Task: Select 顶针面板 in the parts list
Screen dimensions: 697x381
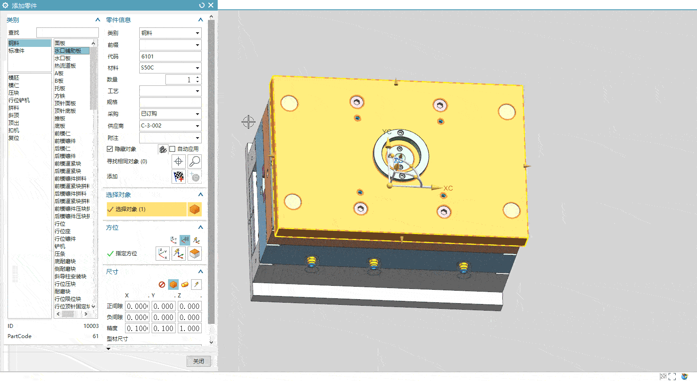Action: (x=65, y=104)
